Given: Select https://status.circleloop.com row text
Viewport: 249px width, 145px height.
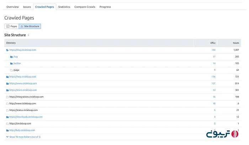Looking at the screenshot, I should (x=23, y=110).
